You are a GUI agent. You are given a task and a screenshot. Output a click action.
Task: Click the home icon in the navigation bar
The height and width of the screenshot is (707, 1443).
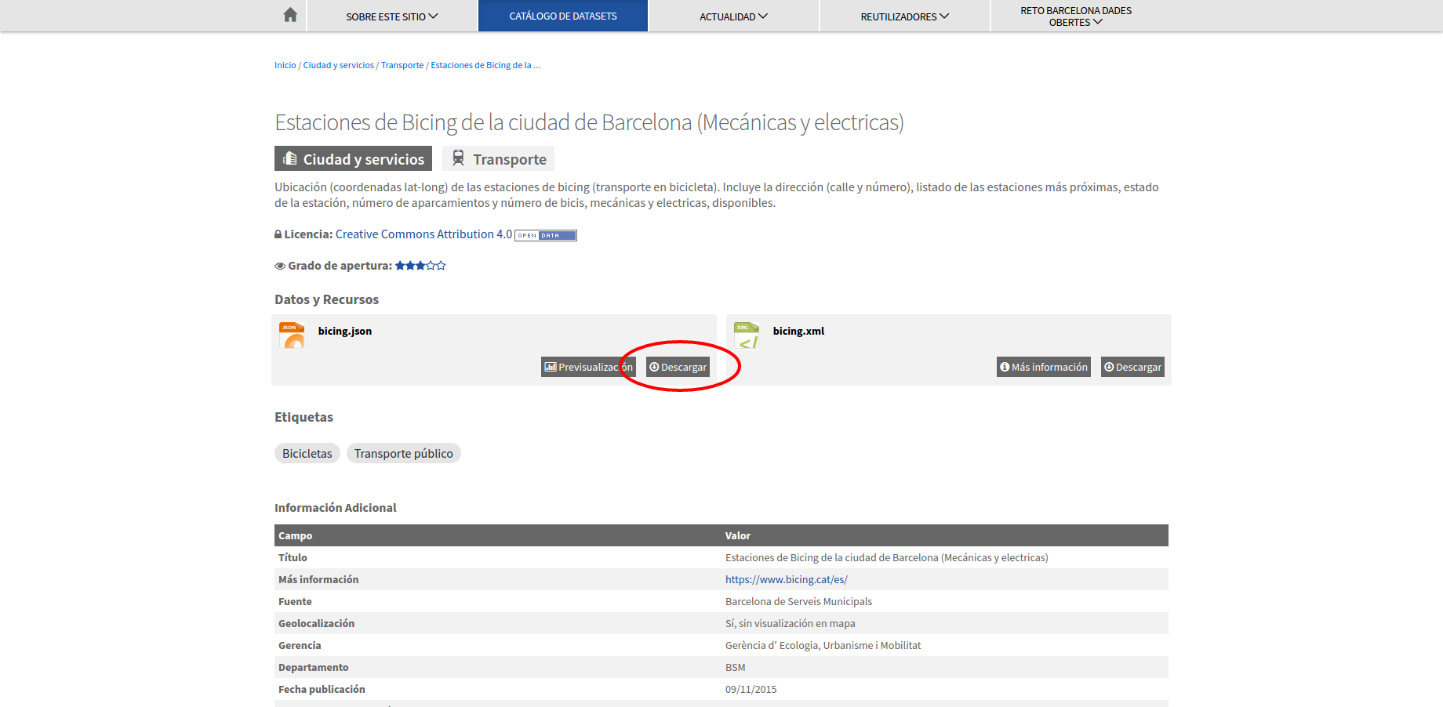point(289,15)
